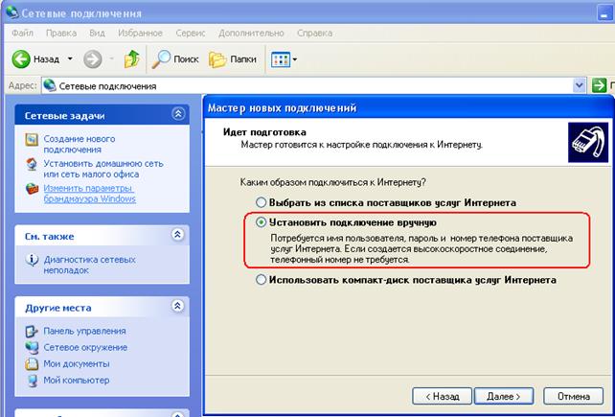Select Использовать компакт-диск поставщика radio

click(261, 280)
